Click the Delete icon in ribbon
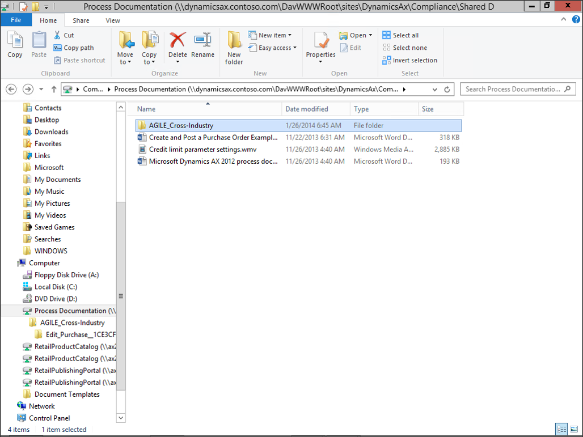583x437 pixels. 178,41
